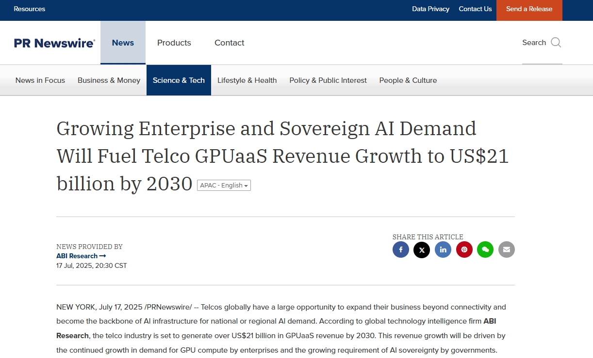Share article on LinkedIn
The width and height of the screenshot is (593, 358).
click(443, 249)
